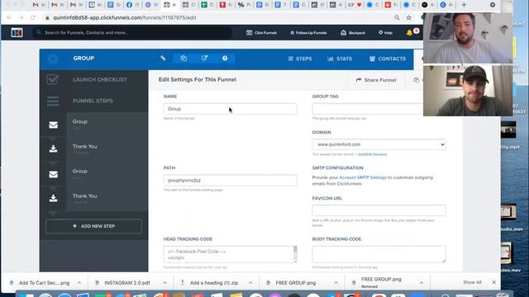The height and width of the screenshot is (297, 529).
Task: Select the first Thank You download icon
Action: pos(53,148)
